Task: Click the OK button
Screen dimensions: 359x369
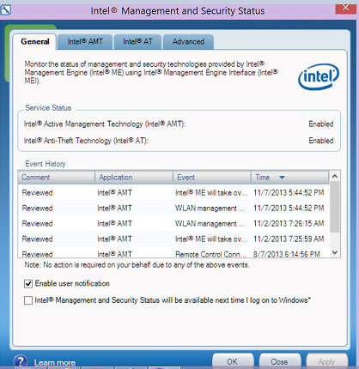Action: click(x=233, y=361)
